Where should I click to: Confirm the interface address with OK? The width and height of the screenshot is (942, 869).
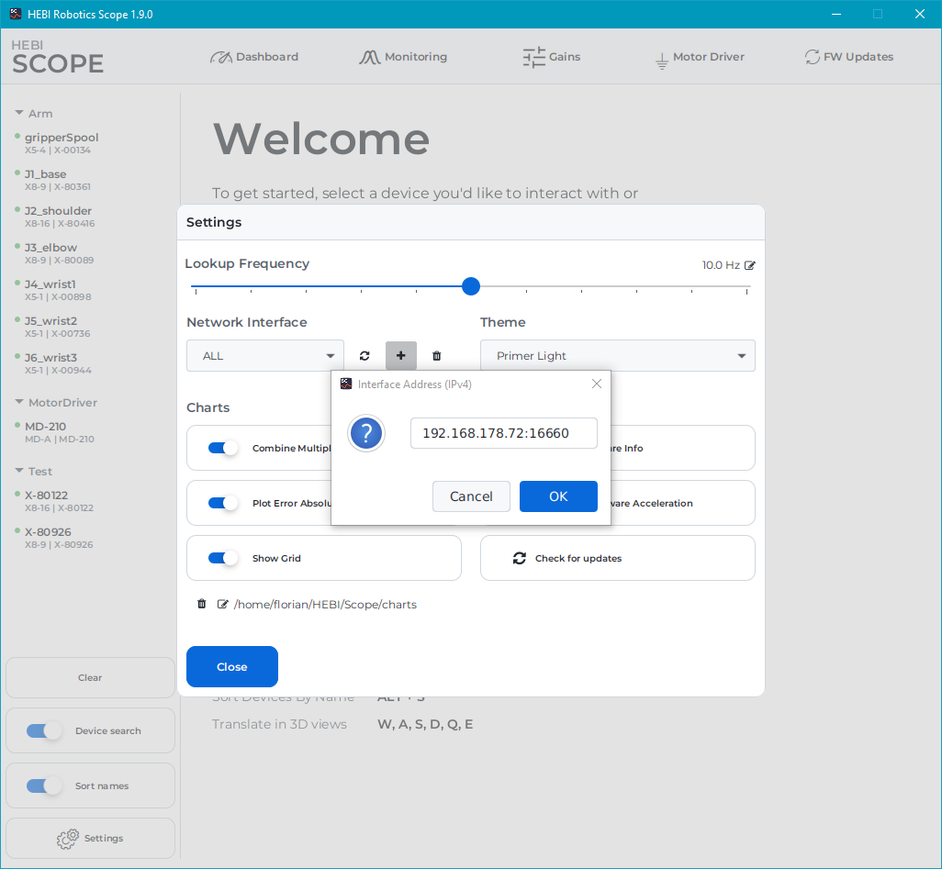click(x=558, y=496)
